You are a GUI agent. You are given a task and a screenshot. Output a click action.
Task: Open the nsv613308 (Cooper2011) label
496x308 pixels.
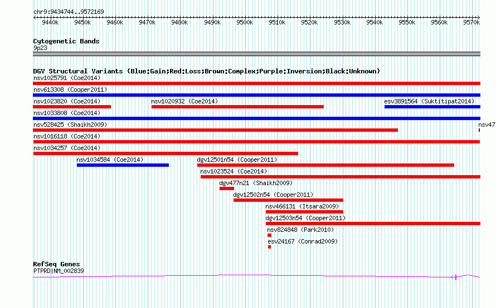coord(70,90)
